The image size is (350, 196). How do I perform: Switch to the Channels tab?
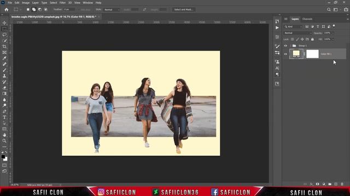pyautogui.click(x=307, y=19)
